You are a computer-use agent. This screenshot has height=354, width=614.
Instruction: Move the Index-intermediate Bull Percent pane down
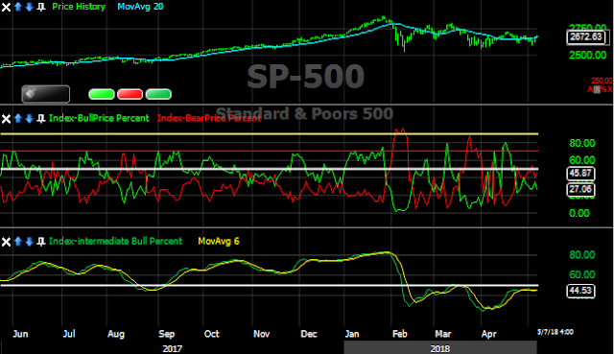tap(30, 241)
